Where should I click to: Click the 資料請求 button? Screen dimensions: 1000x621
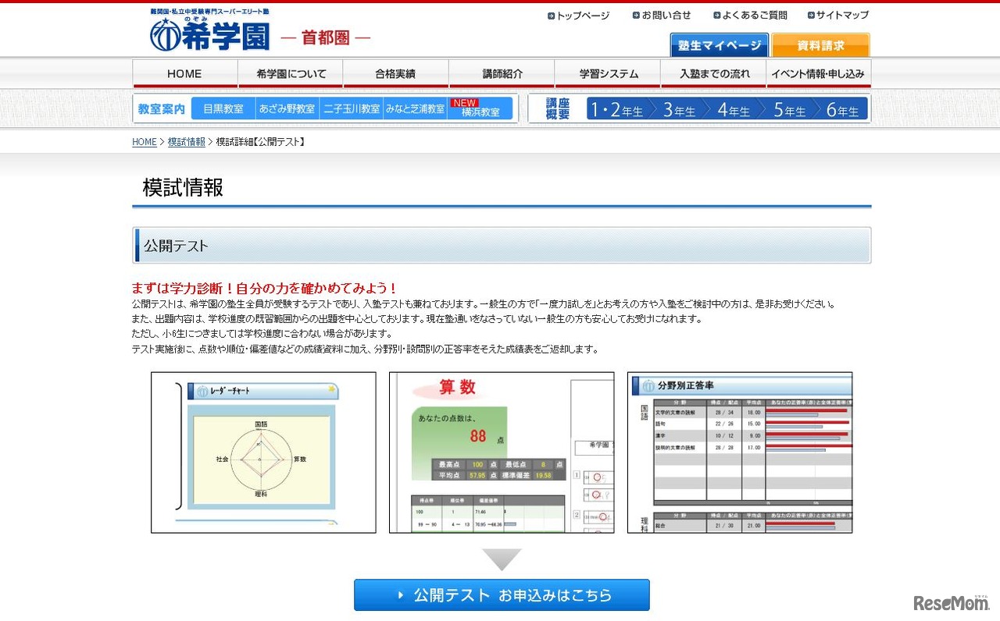(x=820, y=45)
